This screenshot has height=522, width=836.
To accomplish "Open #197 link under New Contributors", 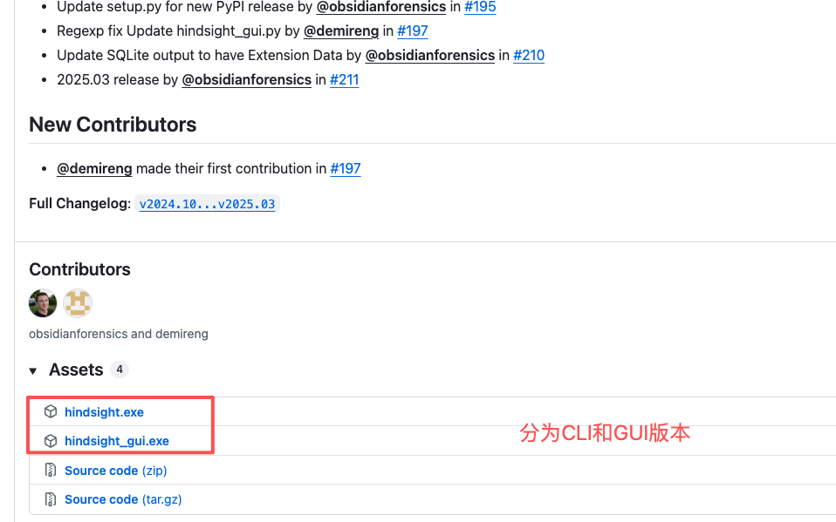I will click(x=346, y=168).
